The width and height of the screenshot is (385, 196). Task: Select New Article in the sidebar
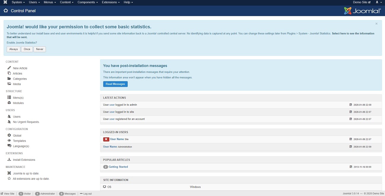coord(20,68)
